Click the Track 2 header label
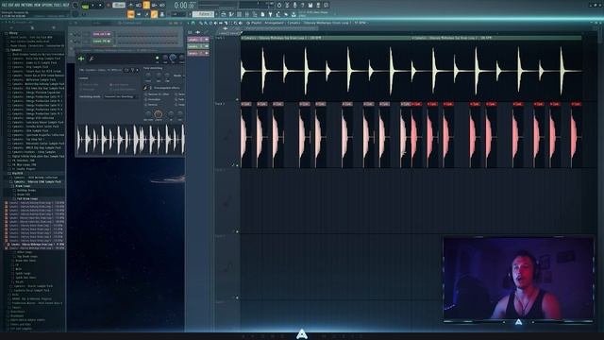Viewport: 604px width, 340px height. click(x=219, y=104)
